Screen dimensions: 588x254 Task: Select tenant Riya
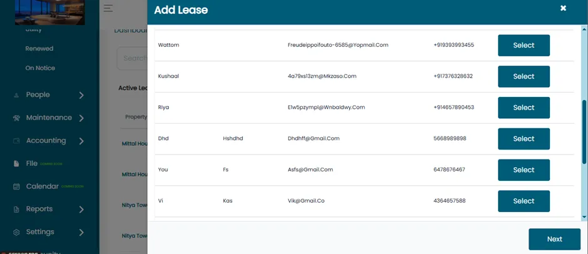(x=524, y=108)
